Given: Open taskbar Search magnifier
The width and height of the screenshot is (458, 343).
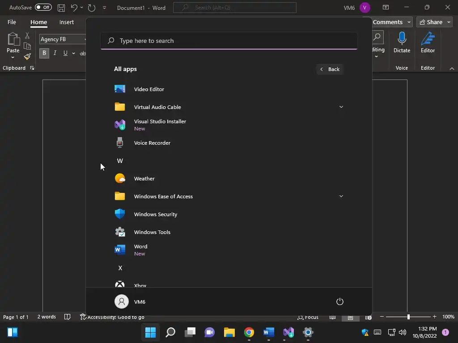Looking at the screenshot, I should [170, 332].
